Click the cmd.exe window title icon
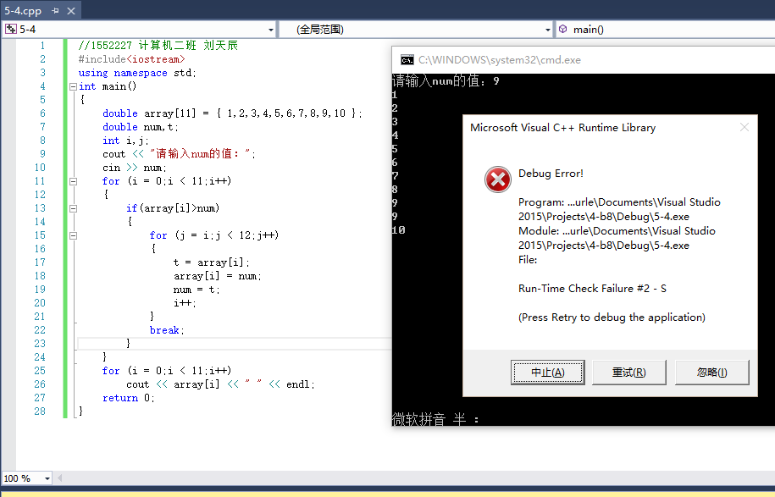This screenshot has width=775, height=497. (407, 60)
